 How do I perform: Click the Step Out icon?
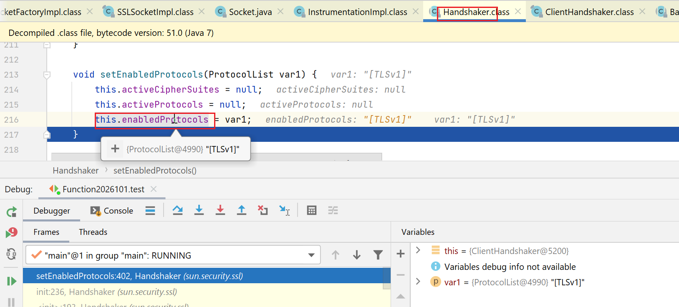[241, 210]
